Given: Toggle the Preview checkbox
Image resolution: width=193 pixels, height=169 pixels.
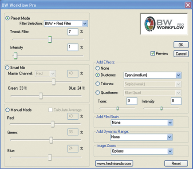Looking at the screenshot, I should click(x=153, y=53).
